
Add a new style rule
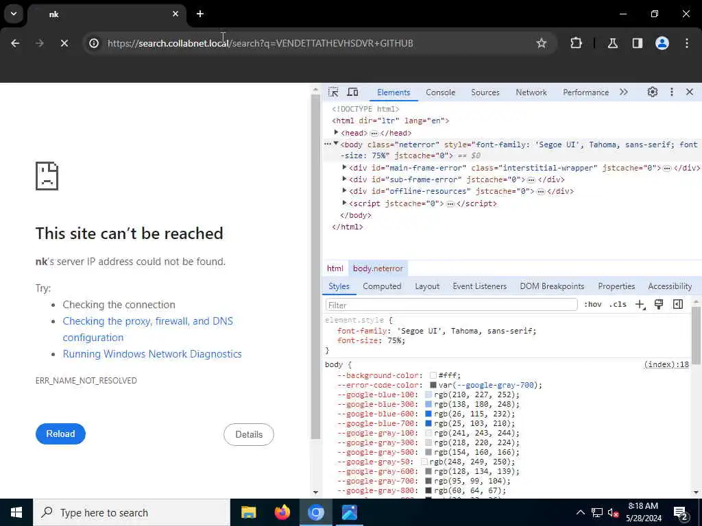coord(640,305)
